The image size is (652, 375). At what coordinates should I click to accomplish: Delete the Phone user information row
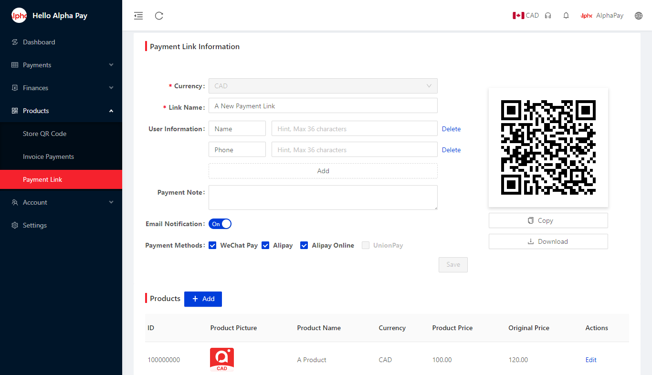point(451,150)
